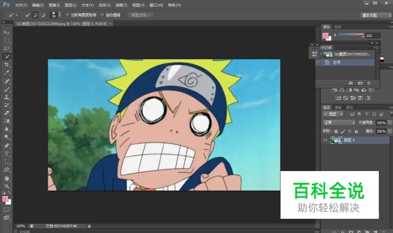
Task: Click Subtract from selection mode icon
Action: pyautogui.click(x=43, y=15)
